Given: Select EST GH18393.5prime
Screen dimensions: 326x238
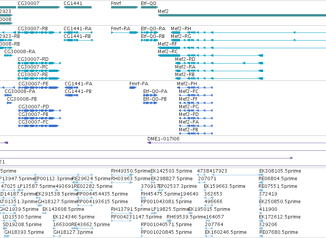Looking at the screenshot, I should tap(7, 236).
